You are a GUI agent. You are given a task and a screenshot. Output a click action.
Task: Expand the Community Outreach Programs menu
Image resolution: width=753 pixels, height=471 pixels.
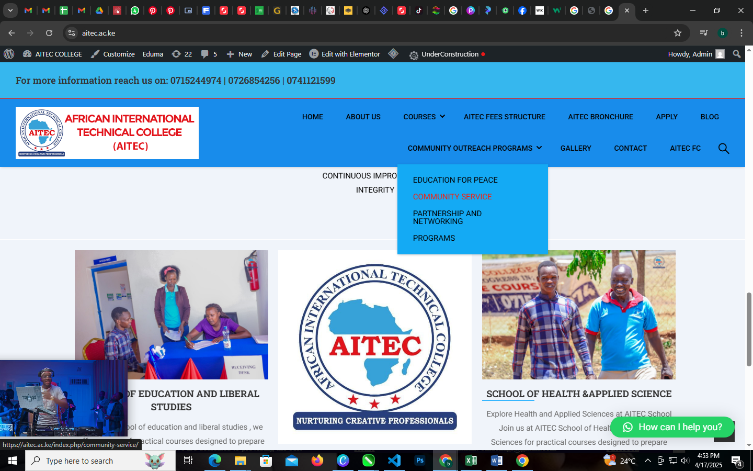click(x=474, y=148)
